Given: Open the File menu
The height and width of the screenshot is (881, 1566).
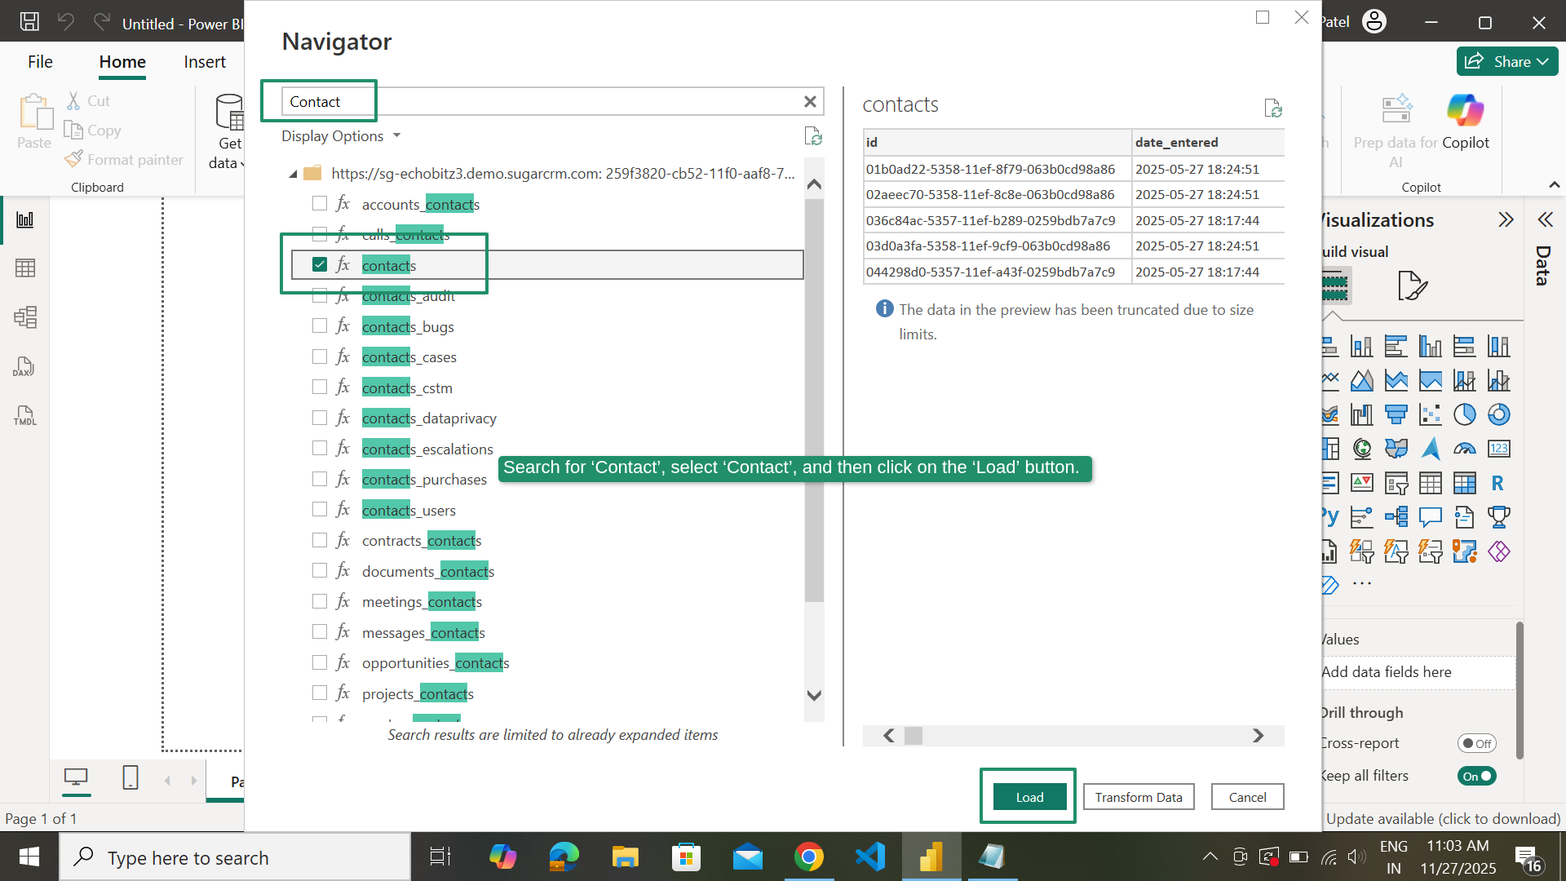Looking at the screenshot, I should click(38, 61).
